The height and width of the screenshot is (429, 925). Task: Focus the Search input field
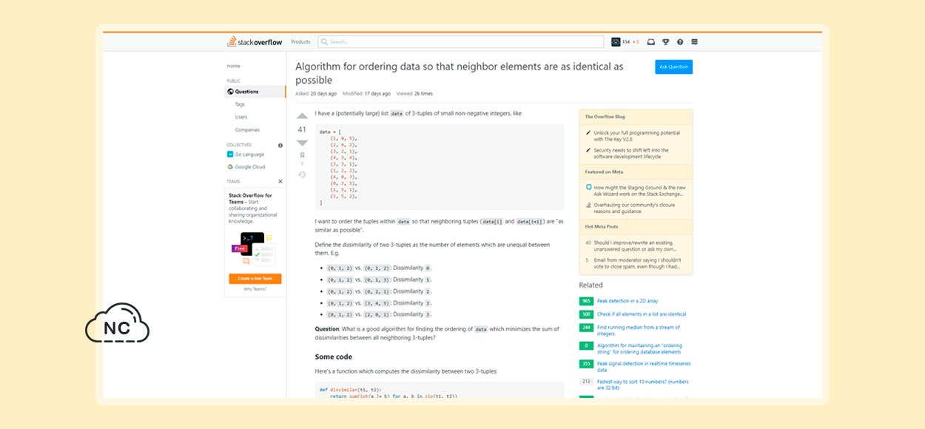[460, 42]
